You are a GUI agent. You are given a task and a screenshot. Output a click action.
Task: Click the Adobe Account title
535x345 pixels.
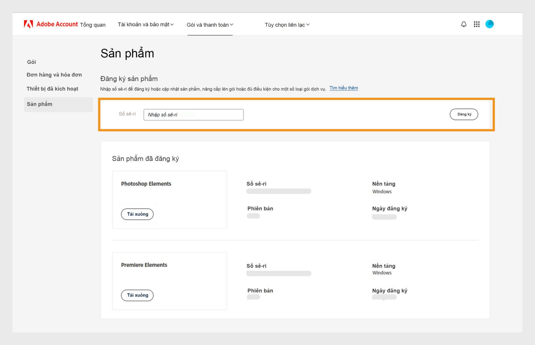(x=57, y=24)
